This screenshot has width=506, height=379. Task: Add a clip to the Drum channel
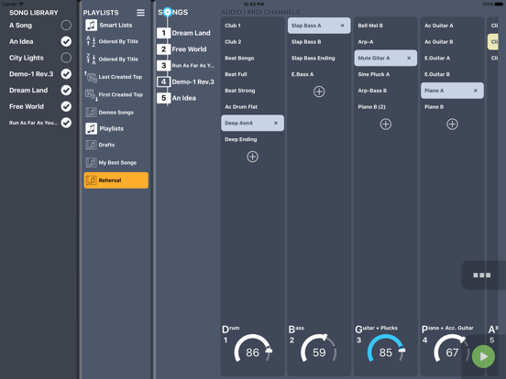click(252, 157)
